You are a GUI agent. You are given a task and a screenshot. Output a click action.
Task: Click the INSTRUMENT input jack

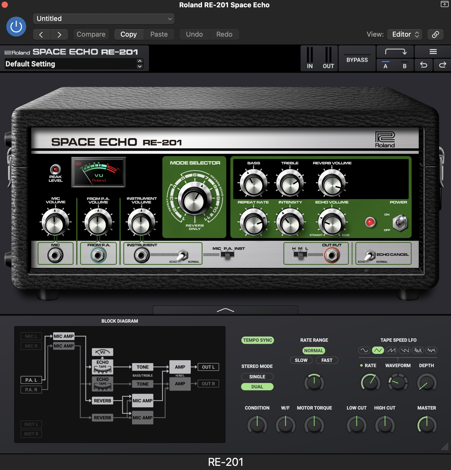(x=142, y=255)
